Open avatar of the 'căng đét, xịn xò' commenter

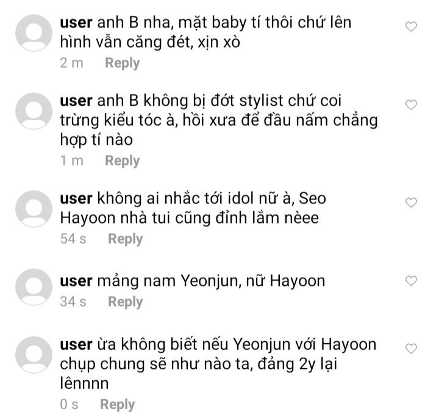(34, 33)
